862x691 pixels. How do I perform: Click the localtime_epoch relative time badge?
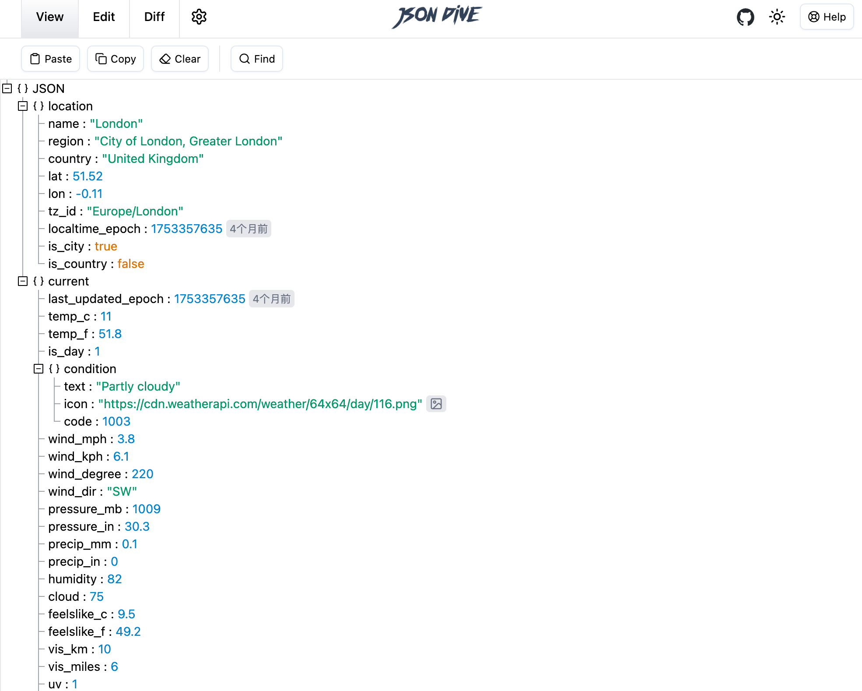tap(249, 229)
